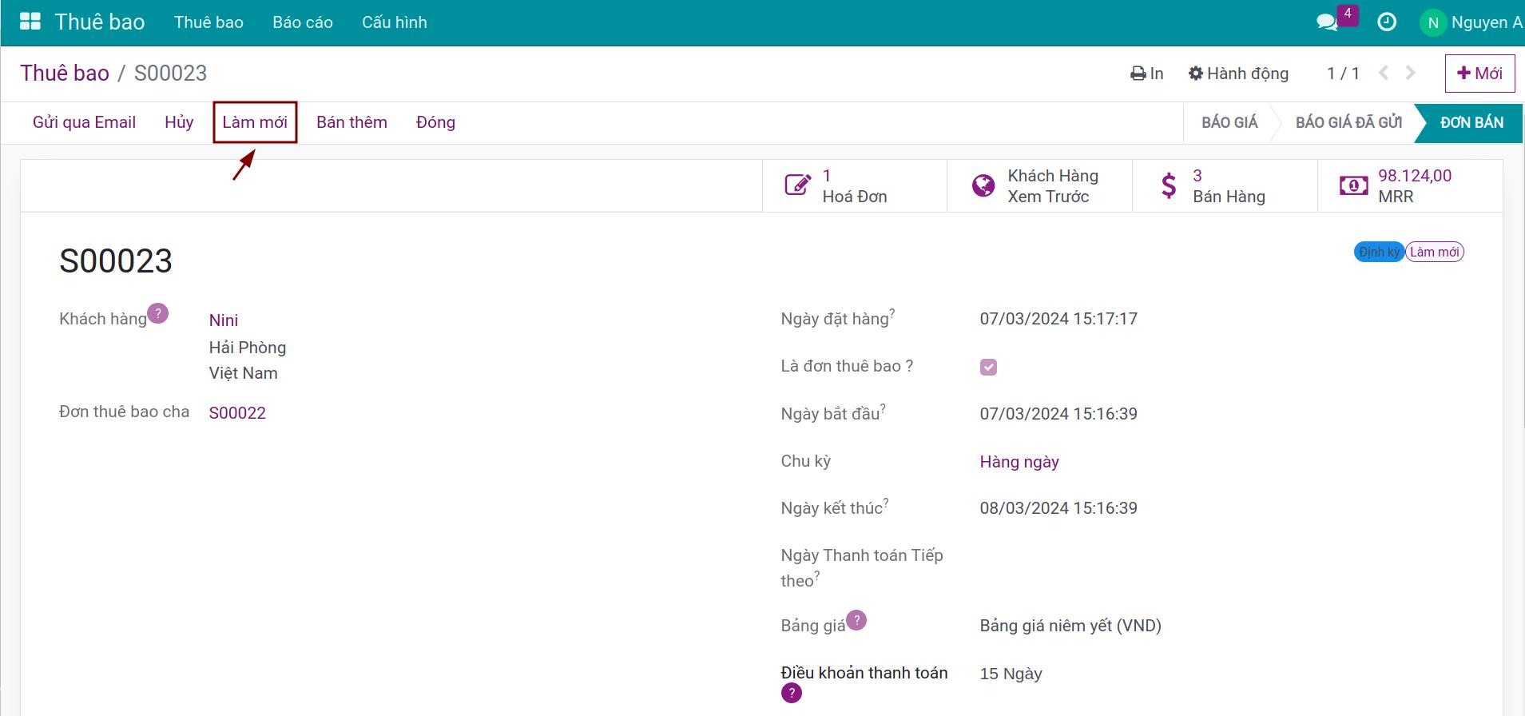
Task: Open parent subscription S00022 link
Action: (237, 413)
